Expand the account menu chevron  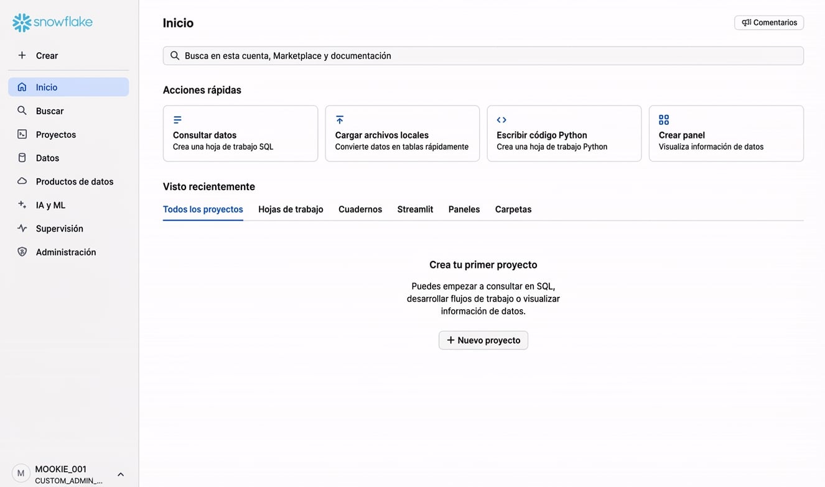click(x=121, y=475)
